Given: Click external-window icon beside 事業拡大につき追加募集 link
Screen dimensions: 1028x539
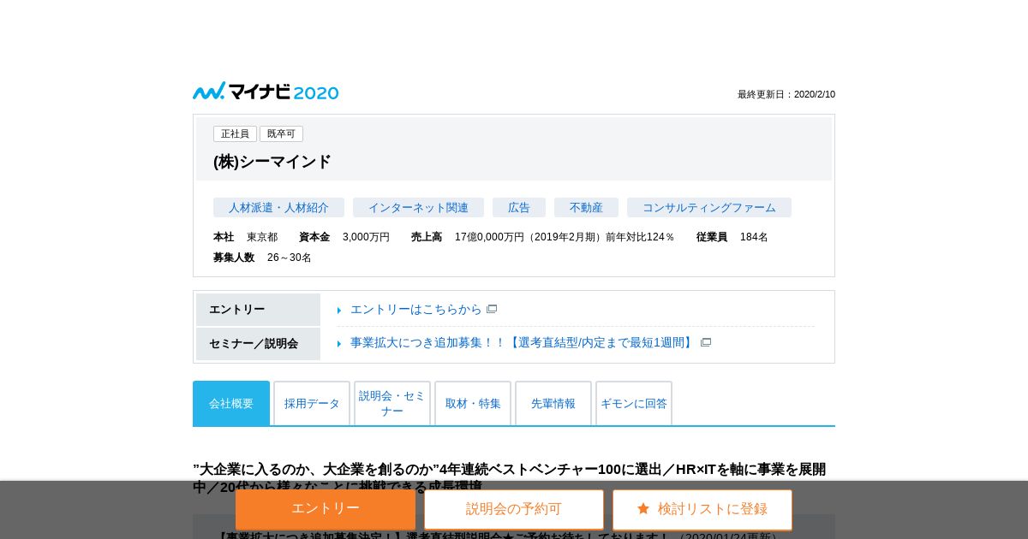Looking at the screenshot, I should (706, 342).
